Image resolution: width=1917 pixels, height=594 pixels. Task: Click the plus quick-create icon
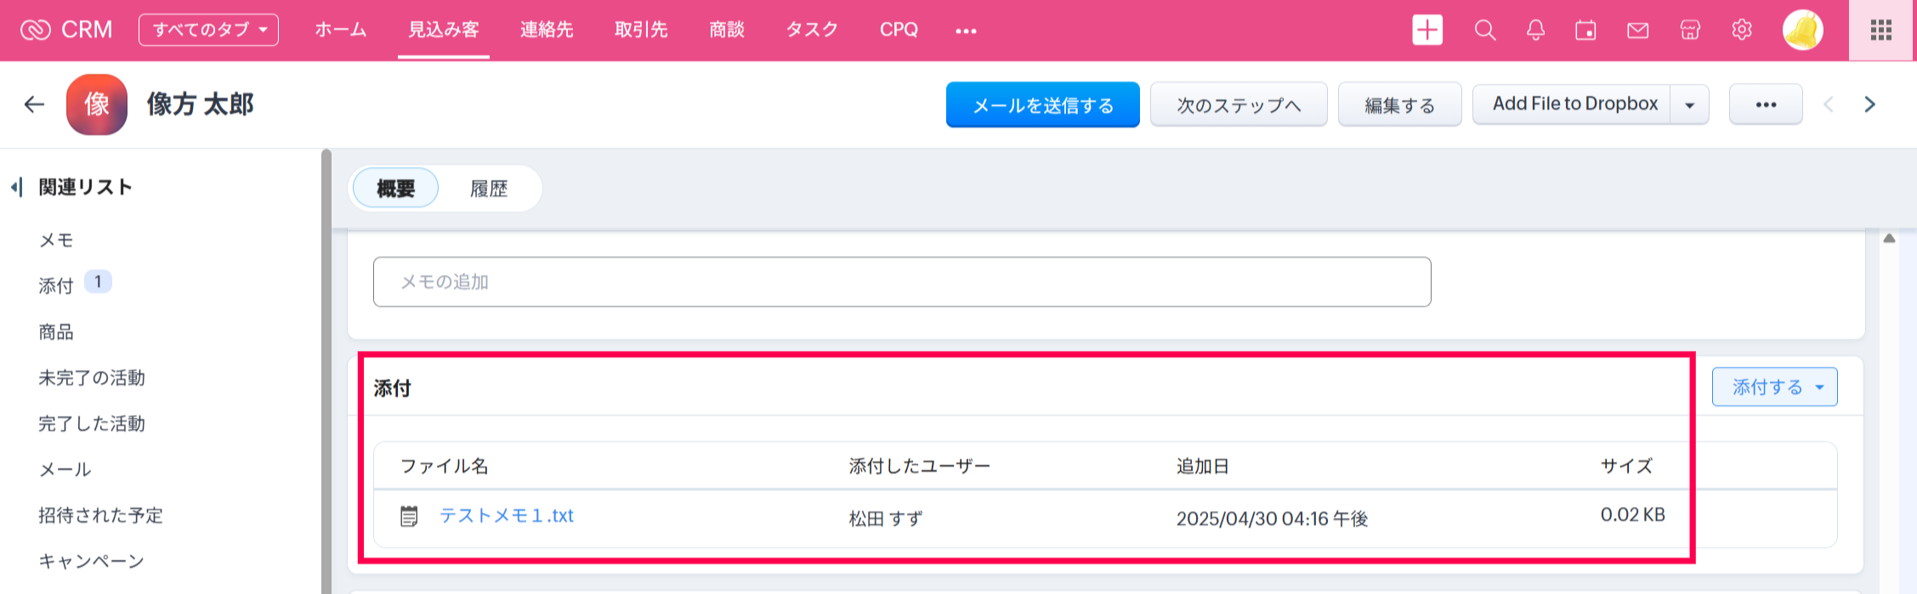pyautogui.click(x=1427, y=31)
